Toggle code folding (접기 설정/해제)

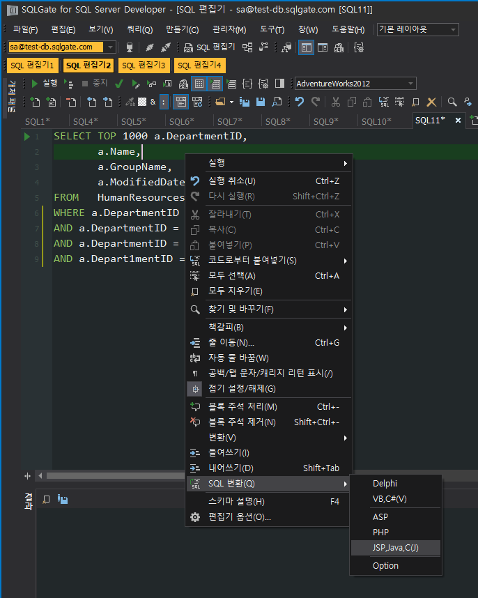tap(269, 389)
